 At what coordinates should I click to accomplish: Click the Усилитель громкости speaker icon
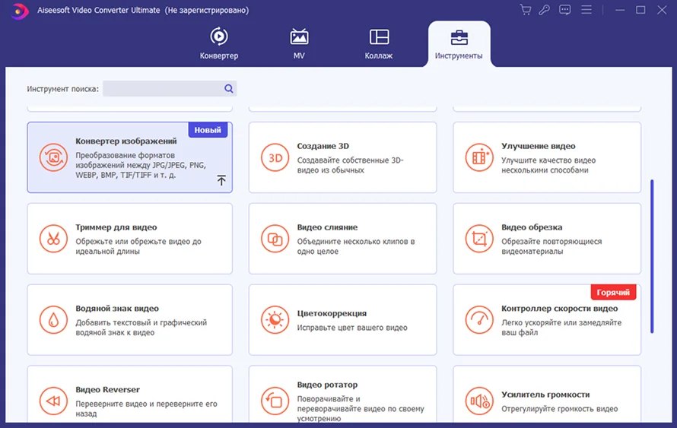click(x=479, y=401)
